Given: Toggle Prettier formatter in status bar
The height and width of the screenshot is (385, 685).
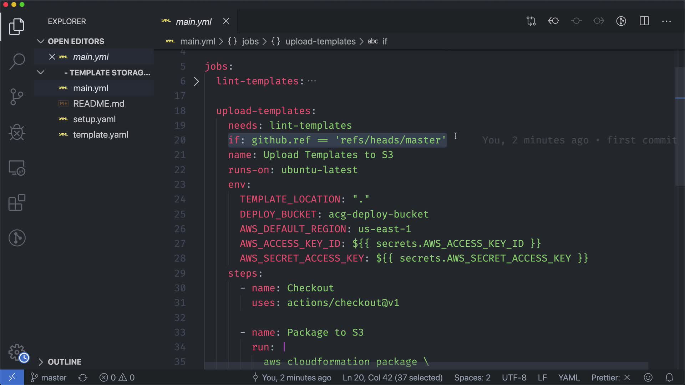Looking at the screenshot, I should [x=610, y=378].
